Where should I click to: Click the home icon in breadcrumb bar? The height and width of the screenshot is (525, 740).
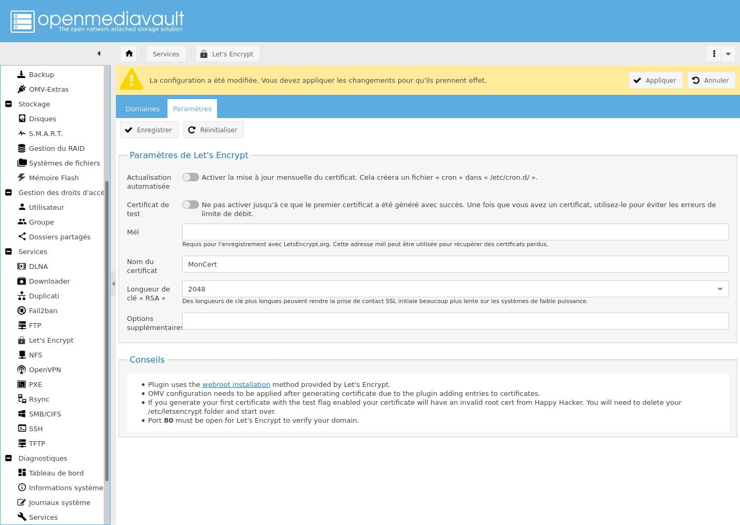tap(129, 54)
